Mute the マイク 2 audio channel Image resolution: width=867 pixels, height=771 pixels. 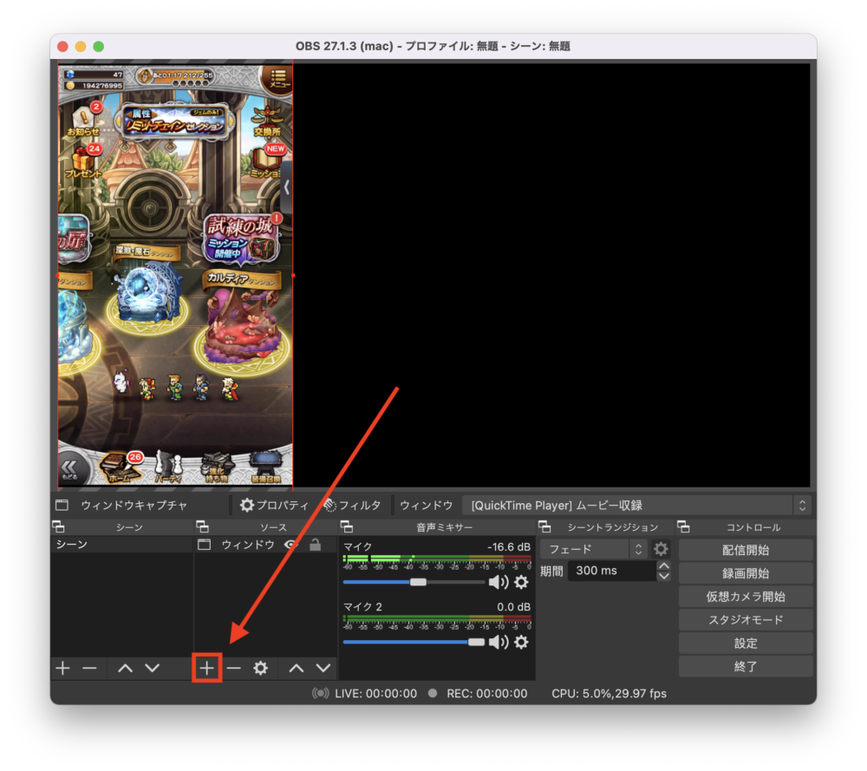coord(499,642)
